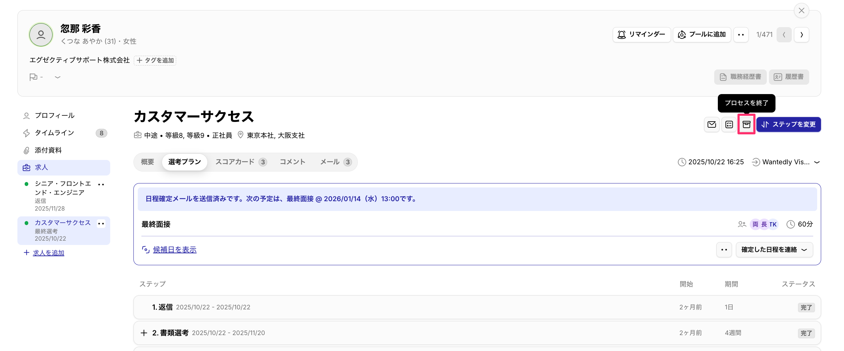The height and width of the screenshot is (351, 844).
Task: Open the 確定した日程を連絡 dropdown
Action: tap(774, 250)
